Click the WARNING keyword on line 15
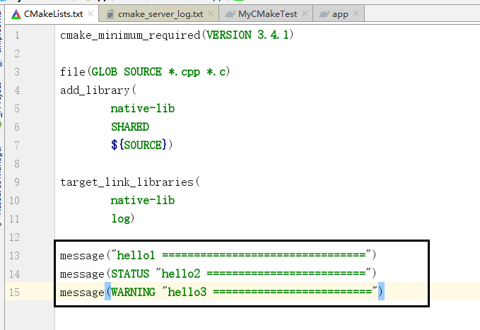 [x=133, y=293]
